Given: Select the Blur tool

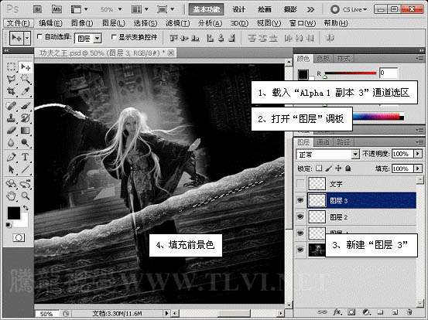Looking at the screenshot, I should coord(11,142).
